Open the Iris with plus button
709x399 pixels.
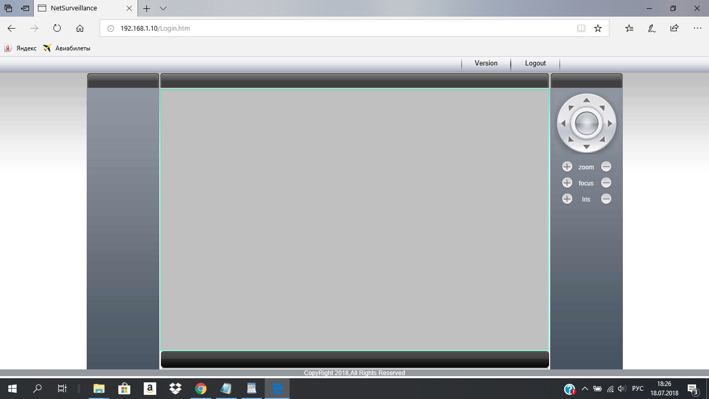567,199
